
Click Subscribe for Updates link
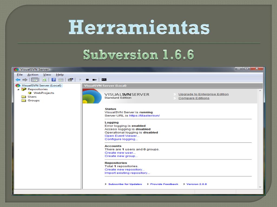pyautogui.click(x=125, y=184)
